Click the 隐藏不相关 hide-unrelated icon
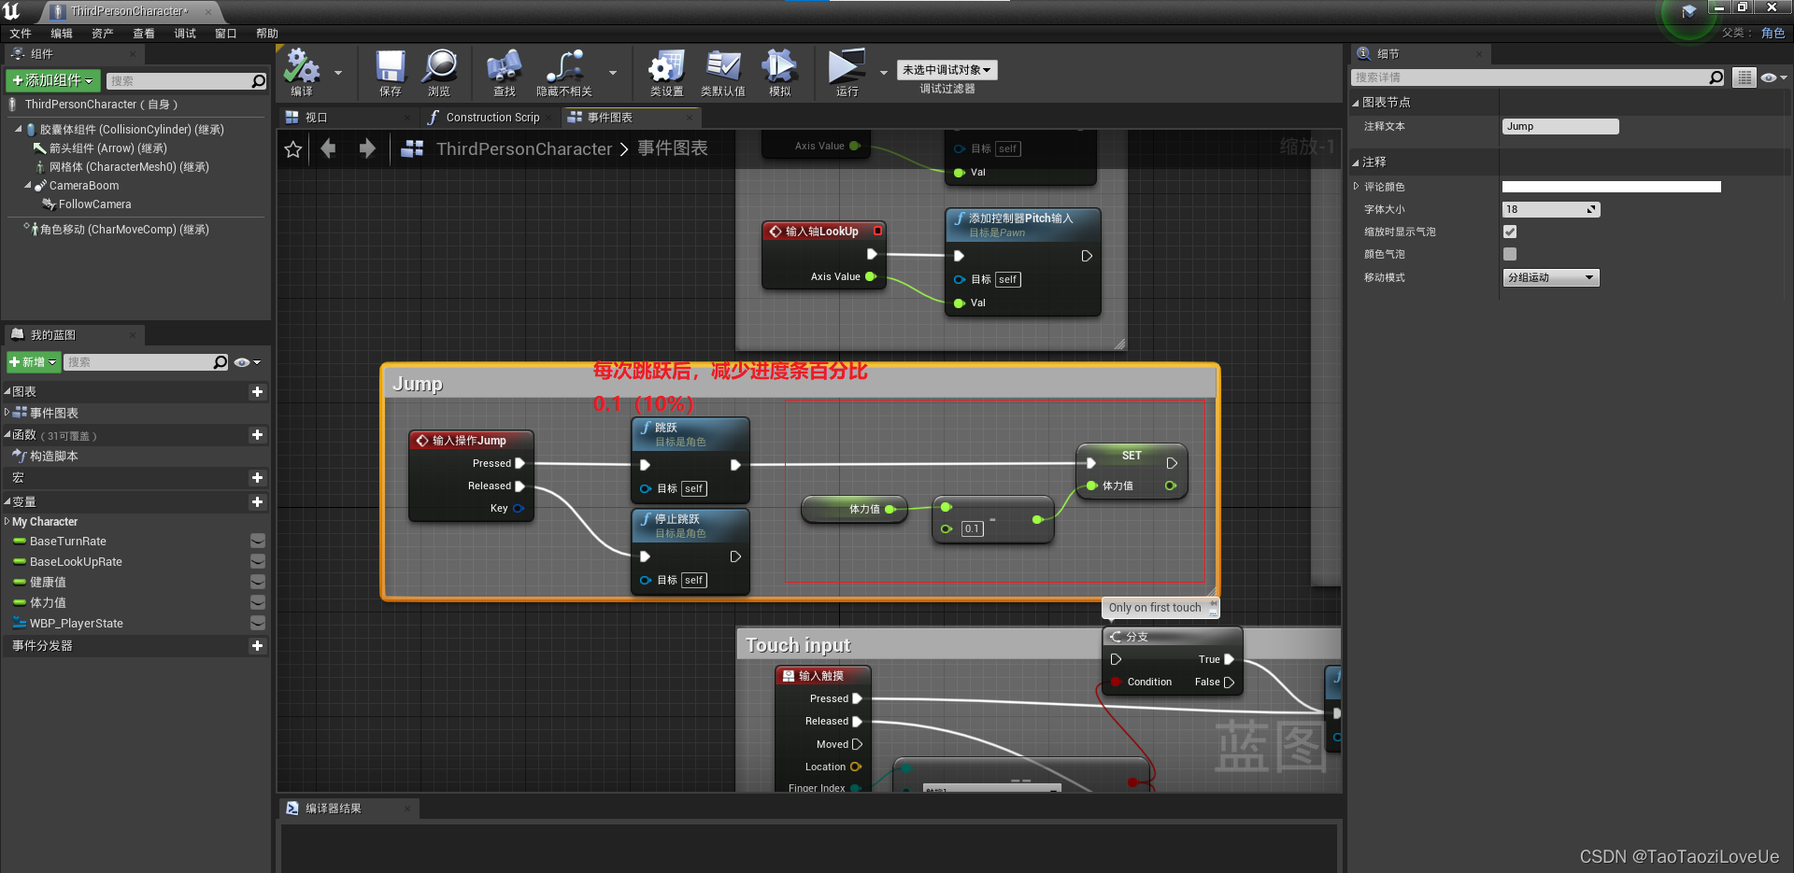Viewport: 1794px width, 873px height. pyautogui.click(x=564, y=68)
